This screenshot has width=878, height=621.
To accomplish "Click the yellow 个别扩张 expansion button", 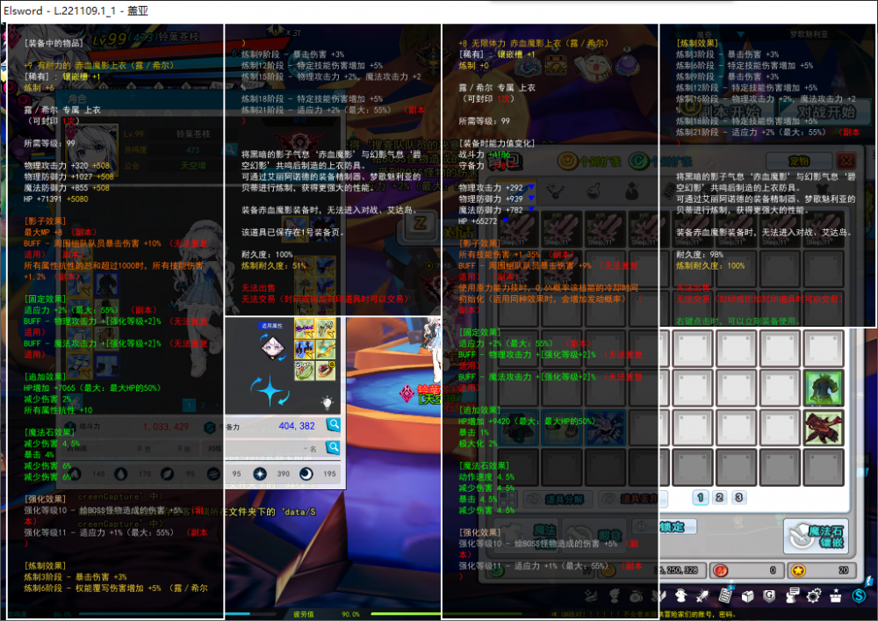I will (591, 162).
